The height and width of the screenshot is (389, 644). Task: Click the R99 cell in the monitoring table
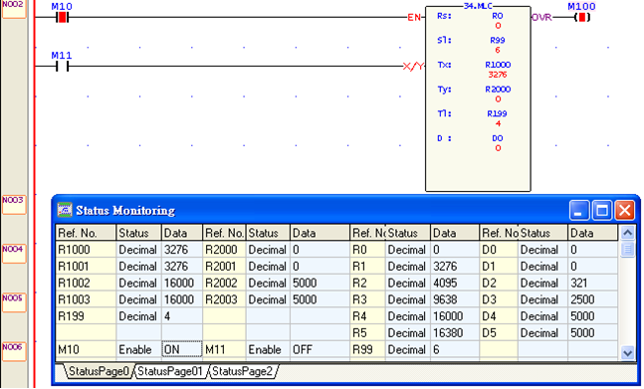pyautogui.click(x=367, y=349)
